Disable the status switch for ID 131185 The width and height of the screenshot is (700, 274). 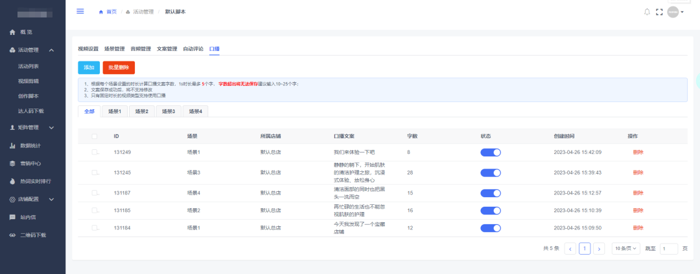pos(491,211)
